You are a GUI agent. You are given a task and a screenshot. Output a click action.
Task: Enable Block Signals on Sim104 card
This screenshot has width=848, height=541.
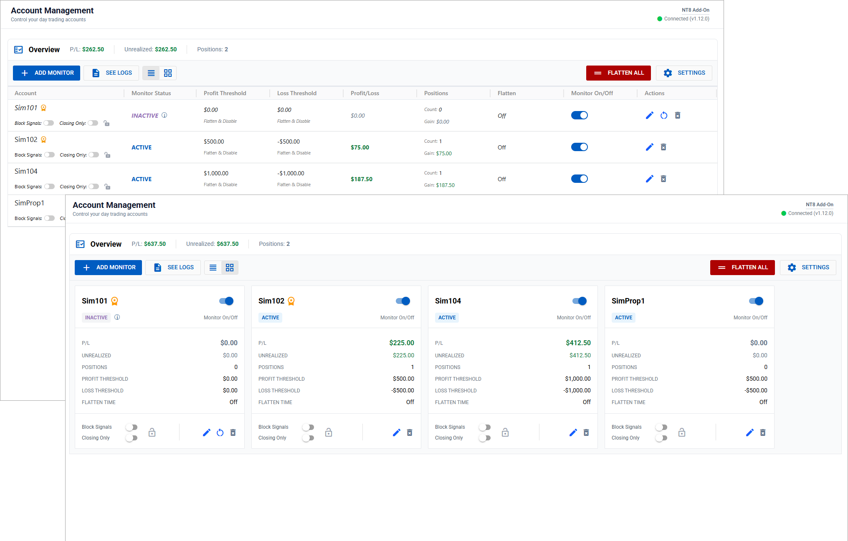tap(484, 427)
